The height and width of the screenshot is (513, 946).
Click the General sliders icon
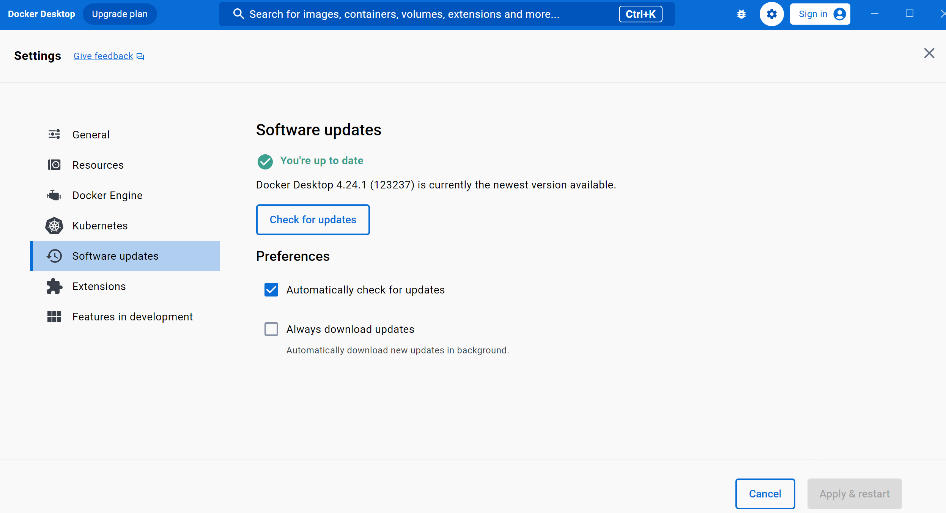pos(54,134)
